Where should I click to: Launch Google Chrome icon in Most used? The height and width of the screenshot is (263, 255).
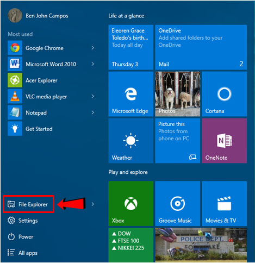[15, 48]
